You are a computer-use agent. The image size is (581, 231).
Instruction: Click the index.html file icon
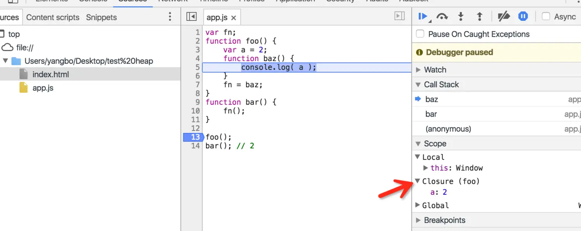[24, 74]
